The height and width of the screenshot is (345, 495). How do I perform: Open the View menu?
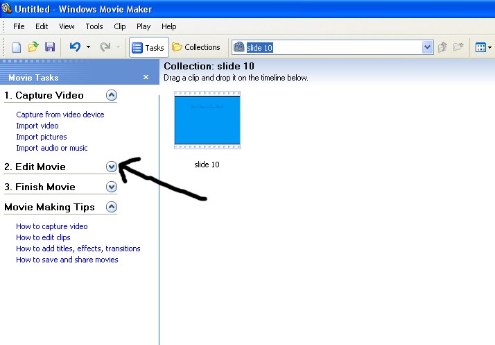tap(67, 26)
